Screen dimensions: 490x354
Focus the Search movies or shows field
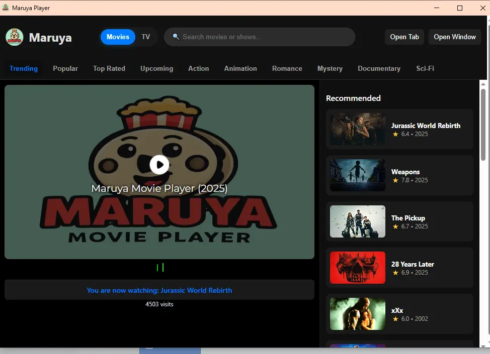(x=260, y=37)
